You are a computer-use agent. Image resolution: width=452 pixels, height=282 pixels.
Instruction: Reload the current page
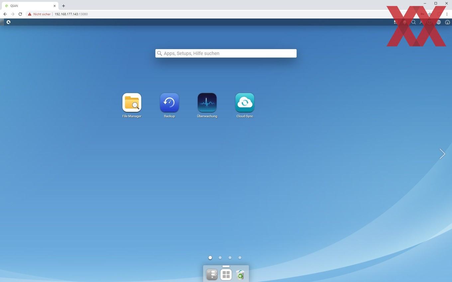coord(20,14)
